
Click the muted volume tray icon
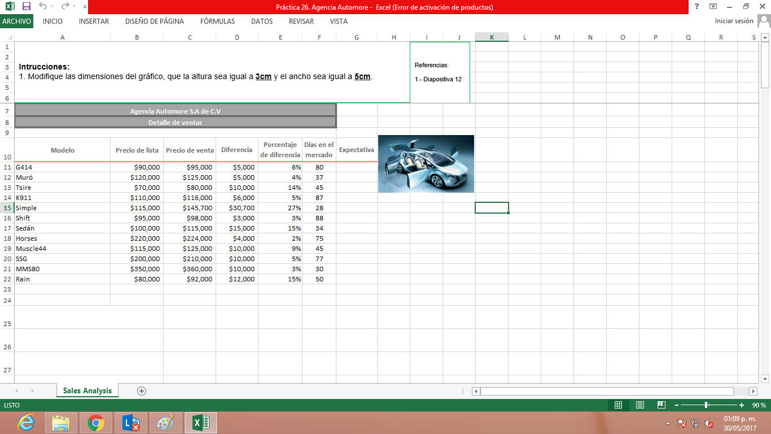click(709, 423)
